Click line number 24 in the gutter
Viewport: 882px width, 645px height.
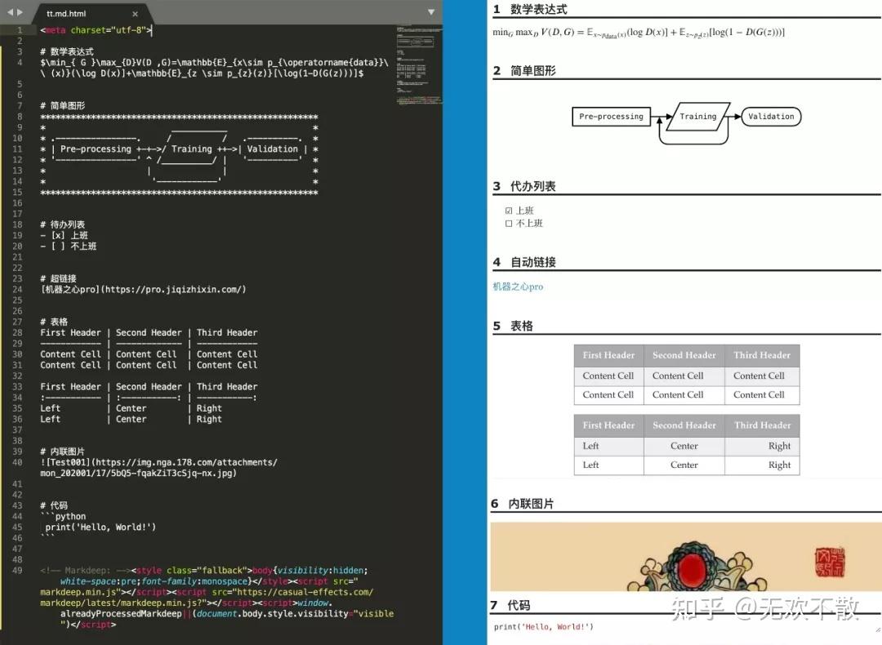click(x=17, y=289)
